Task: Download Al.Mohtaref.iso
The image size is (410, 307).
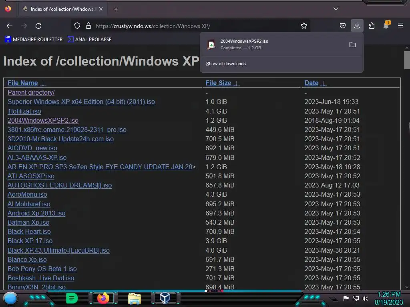Action: [x=29, y=204]
